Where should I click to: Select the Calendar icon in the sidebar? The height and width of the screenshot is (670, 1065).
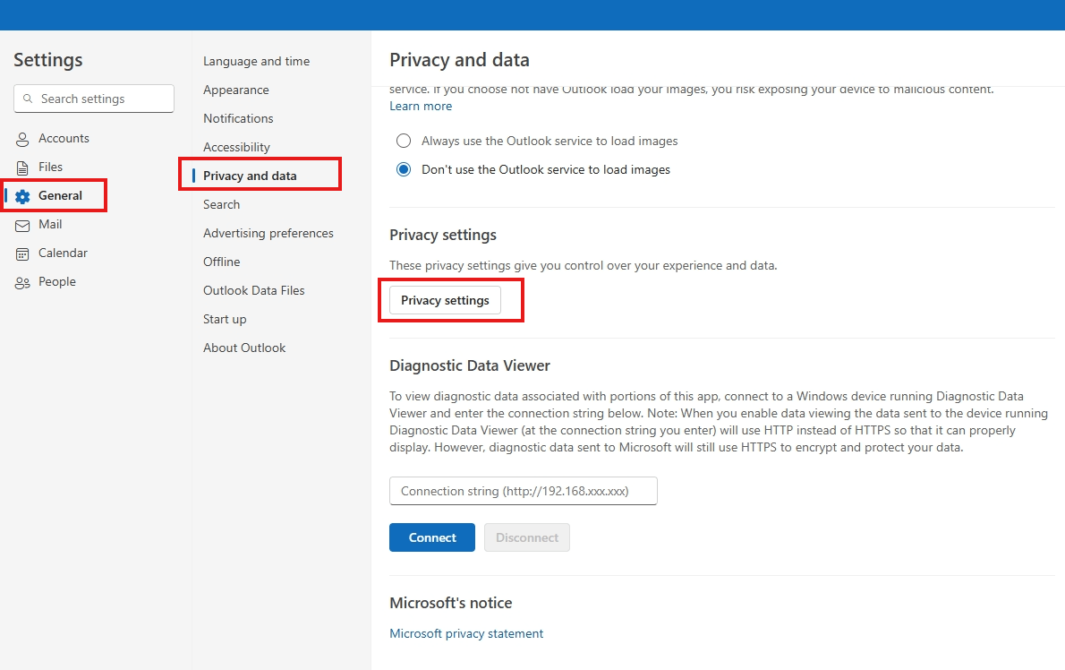pyautogui.click(x=21, y=253)
